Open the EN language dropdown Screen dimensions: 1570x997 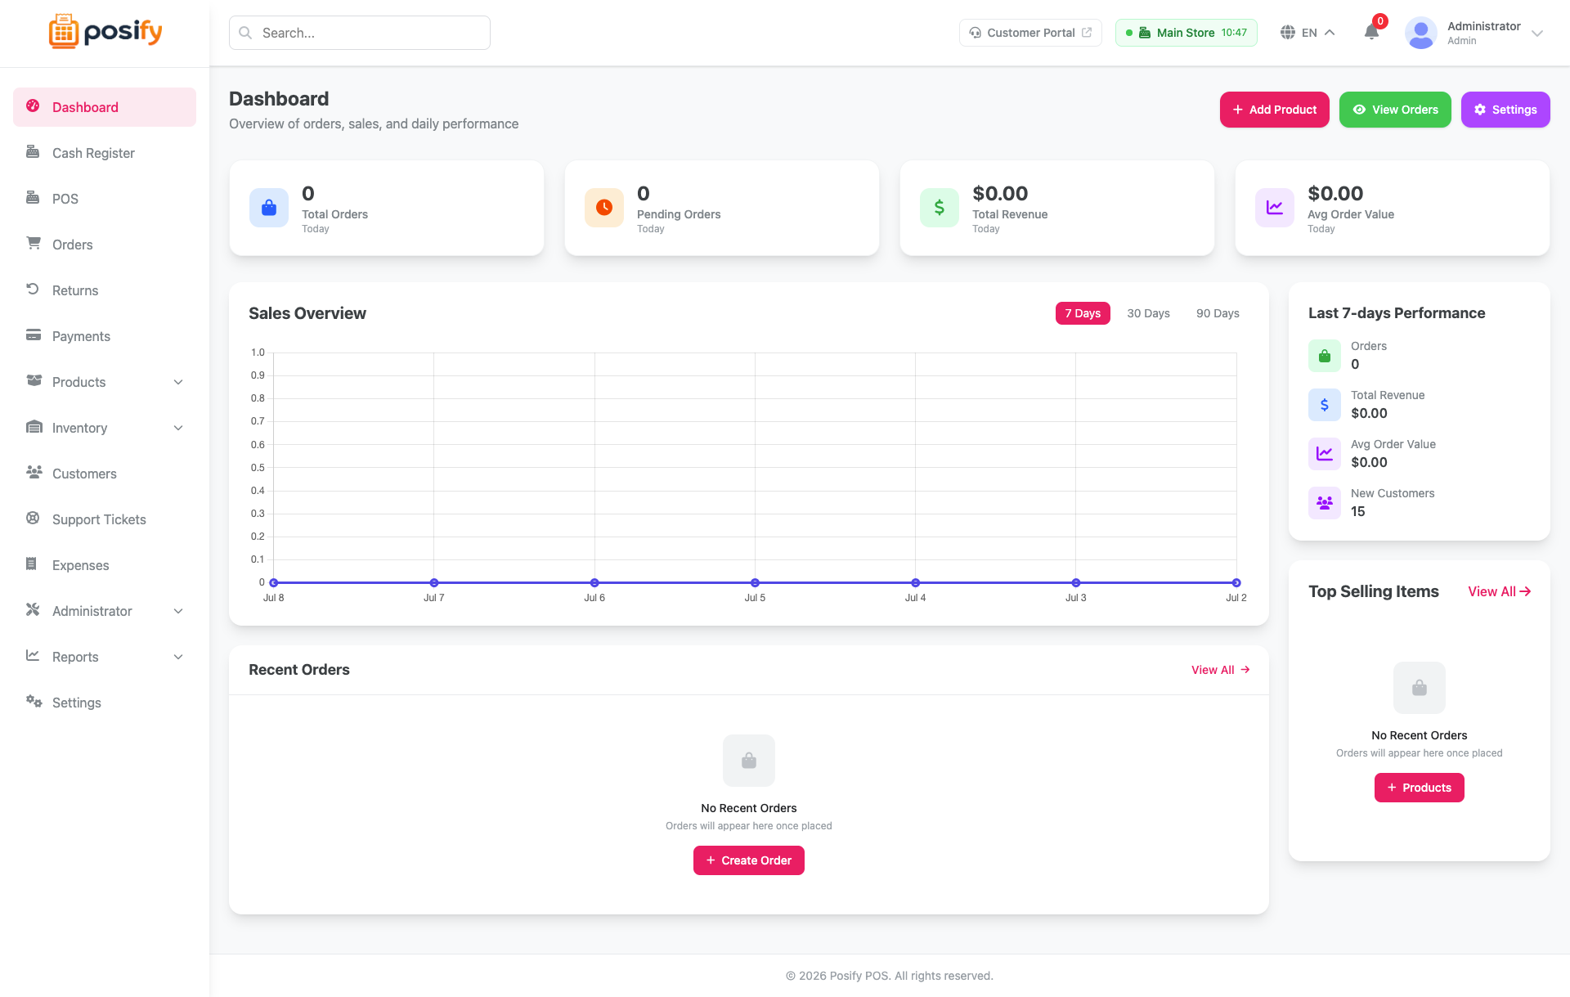click(1308, 33)
